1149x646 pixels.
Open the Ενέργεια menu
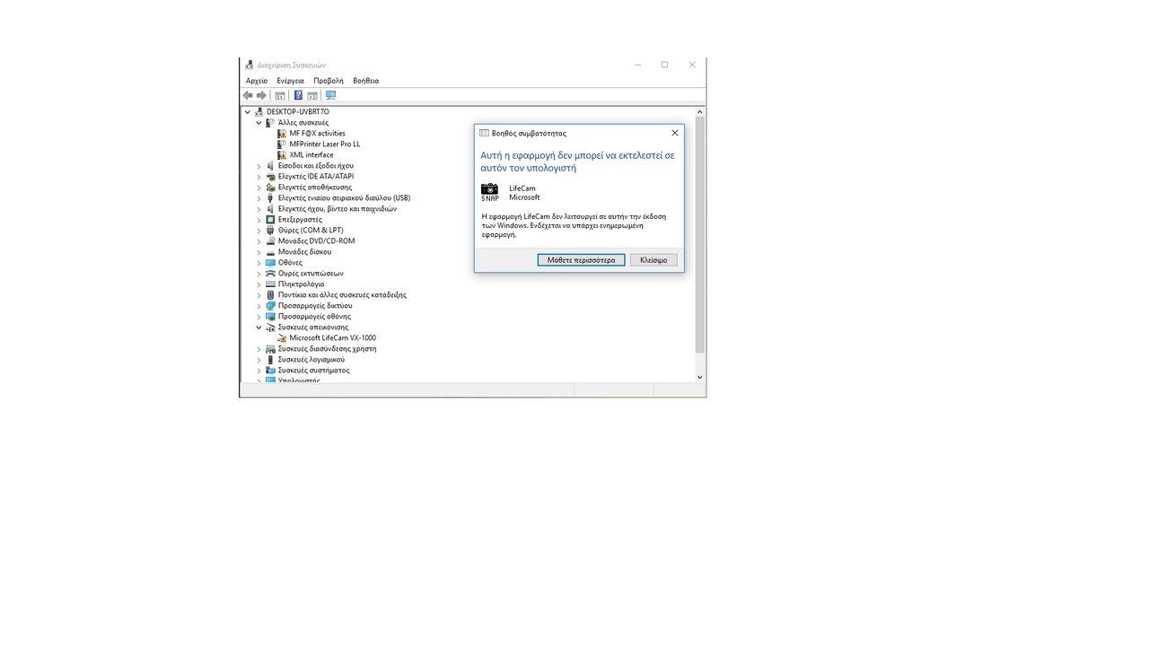point(290,81)
